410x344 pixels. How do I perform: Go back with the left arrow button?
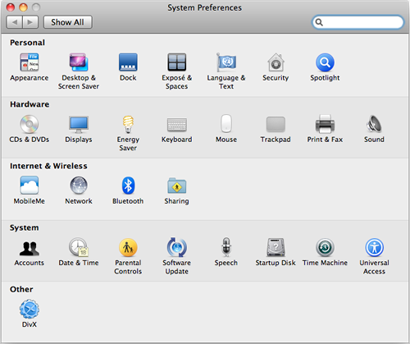click(15, 22)
